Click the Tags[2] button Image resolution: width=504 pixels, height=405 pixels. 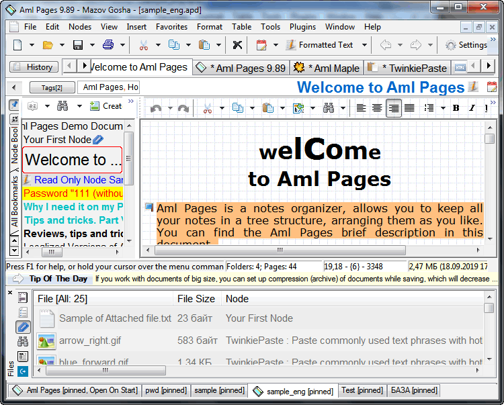click(52, 87)
